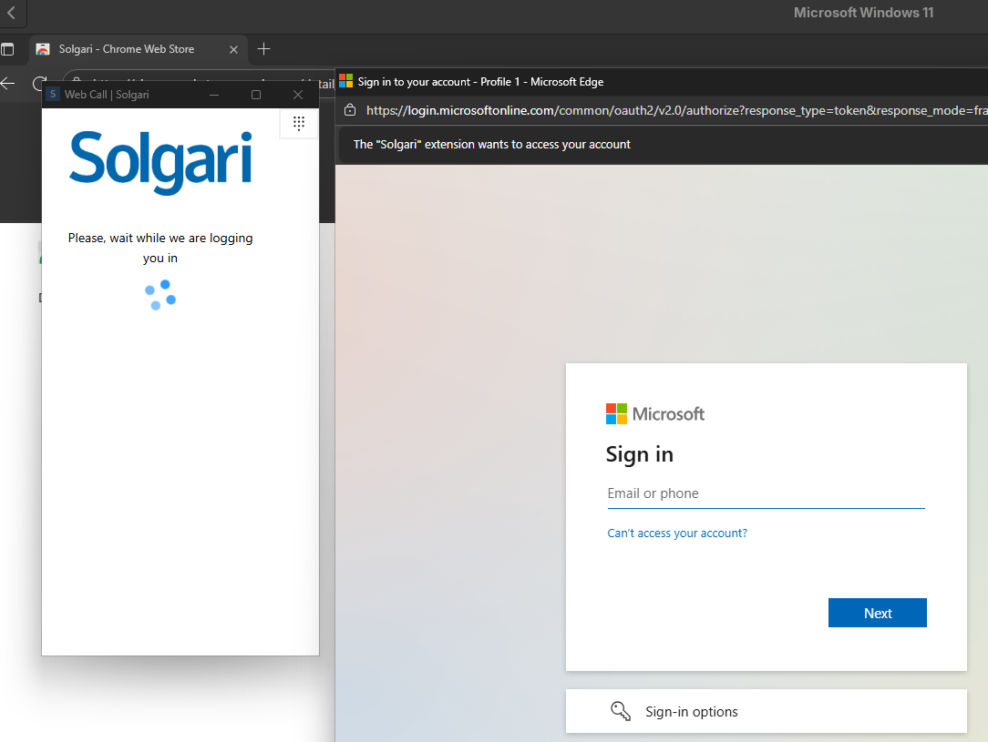Minimize the Web Call Solgari window

[x=214, y=95]
